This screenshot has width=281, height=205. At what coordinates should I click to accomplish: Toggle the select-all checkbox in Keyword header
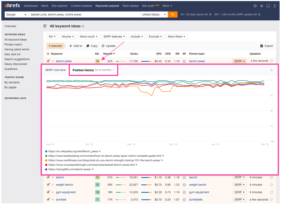point(48,54)
